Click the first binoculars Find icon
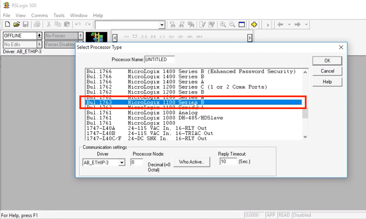The height and width of the screenshot is (219, 366). pyautogui.click(x=173, y=25)
